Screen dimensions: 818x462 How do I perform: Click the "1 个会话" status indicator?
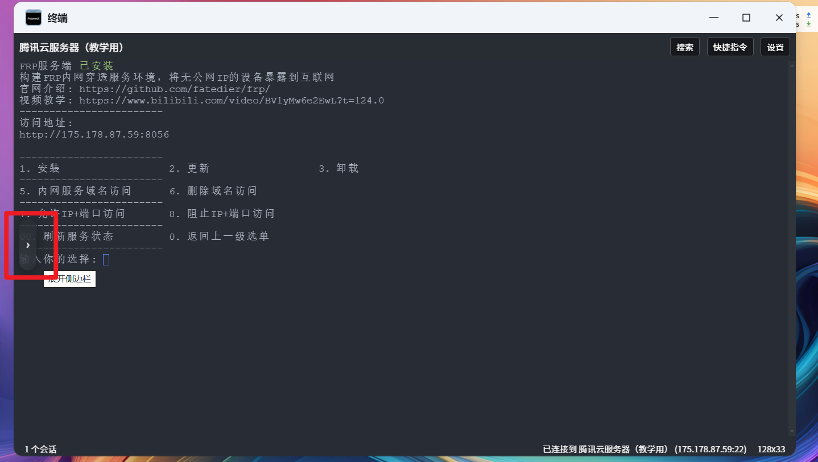pyautogui.click(x=40, y=449)
